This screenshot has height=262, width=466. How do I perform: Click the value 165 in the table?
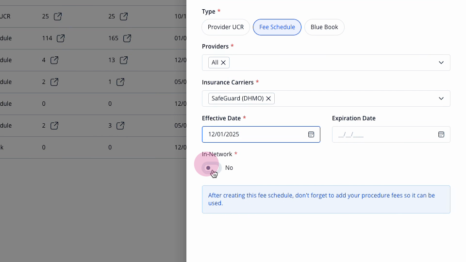tap(113, 38)
